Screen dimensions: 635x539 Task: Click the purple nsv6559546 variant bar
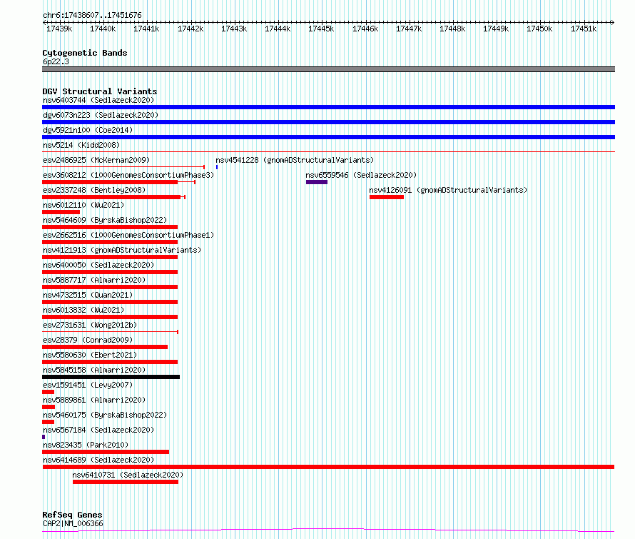pyautogui.click(x=317, y=182)
